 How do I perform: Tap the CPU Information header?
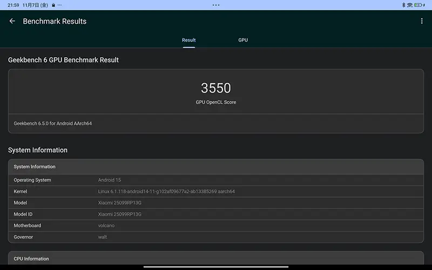tap(215, 258)
